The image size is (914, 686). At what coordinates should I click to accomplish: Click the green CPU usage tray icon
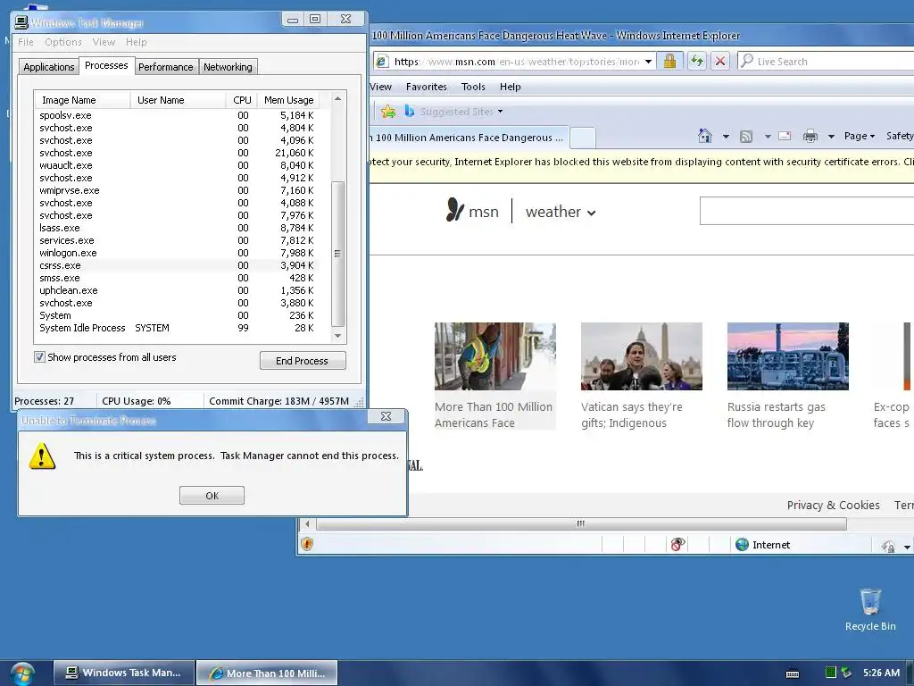[x=831, y=673]
